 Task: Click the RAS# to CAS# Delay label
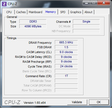click(x=33, y=57)
